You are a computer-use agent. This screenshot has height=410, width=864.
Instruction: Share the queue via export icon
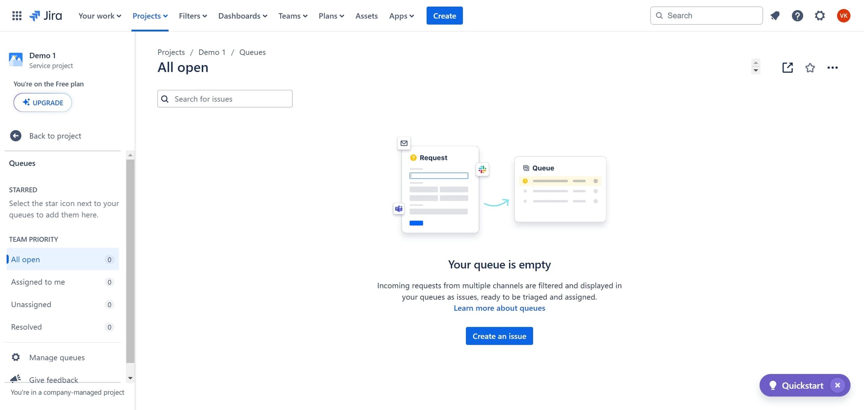[787, 67]
